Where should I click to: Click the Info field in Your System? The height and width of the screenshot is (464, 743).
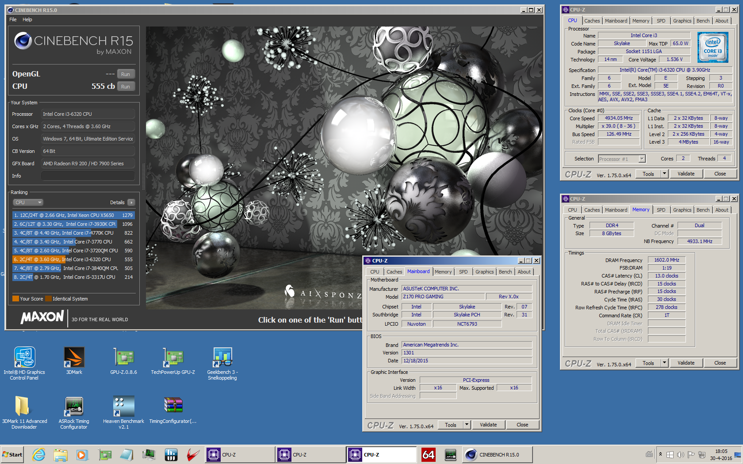[x=88, y=176]
